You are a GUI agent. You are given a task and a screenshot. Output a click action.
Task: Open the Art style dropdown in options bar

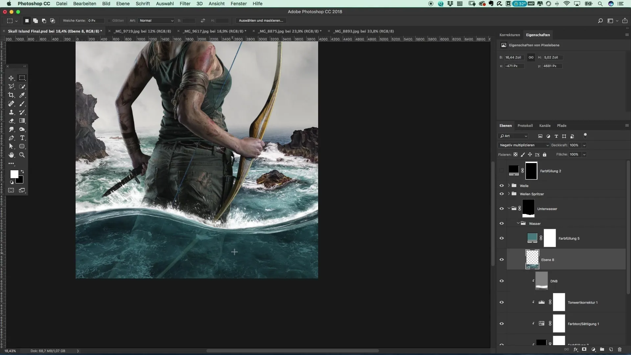click(x=156, y=21)
